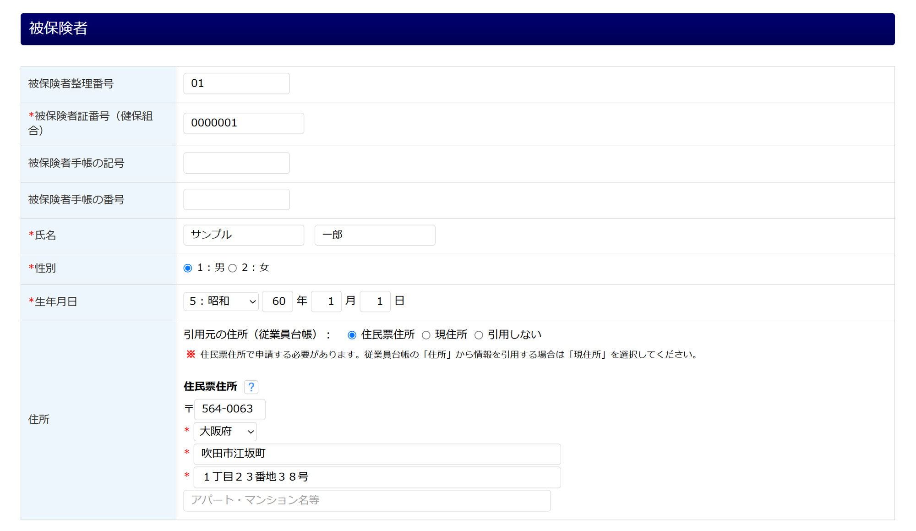The width and height of the screenshot is (916, 531).
Task: Select the 1:男 gender radio button
Action: click(188, 268)
